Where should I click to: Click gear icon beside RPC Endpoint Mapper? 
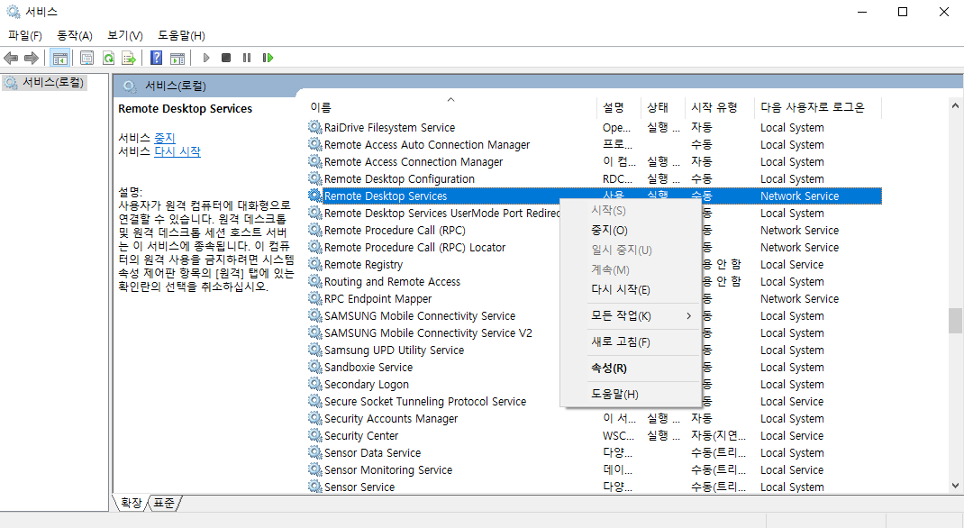pos(314,299)
